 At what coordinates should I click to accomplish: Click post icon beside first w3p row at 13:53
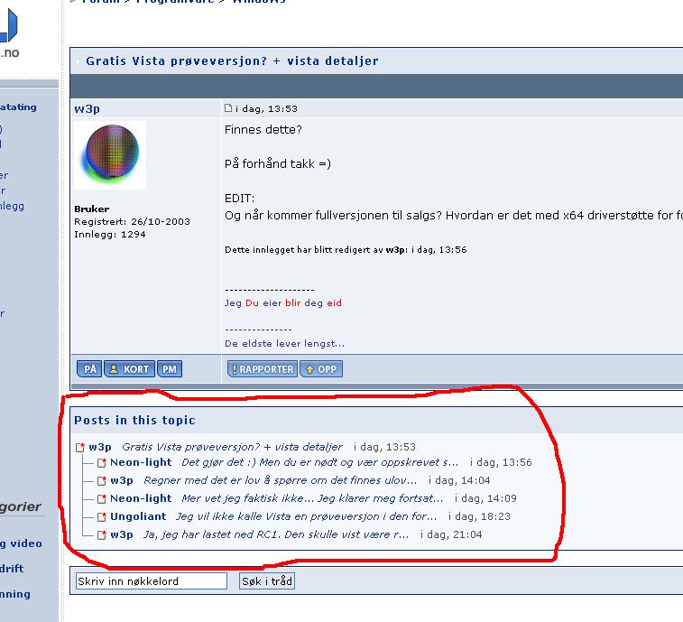click(x=80, y=447)
